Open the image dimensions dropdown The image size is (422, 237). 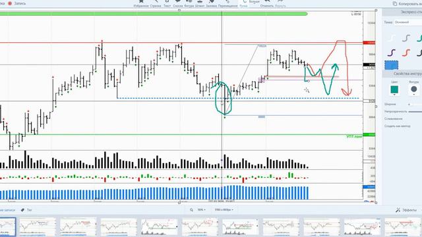(x=224, y=210)
